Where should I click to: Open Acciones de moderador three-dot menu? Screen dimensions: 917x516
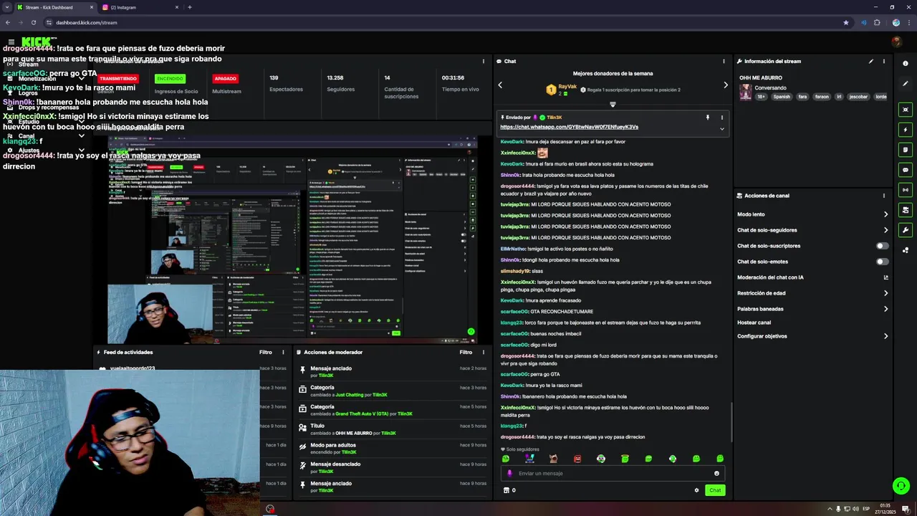pos(484,352)
